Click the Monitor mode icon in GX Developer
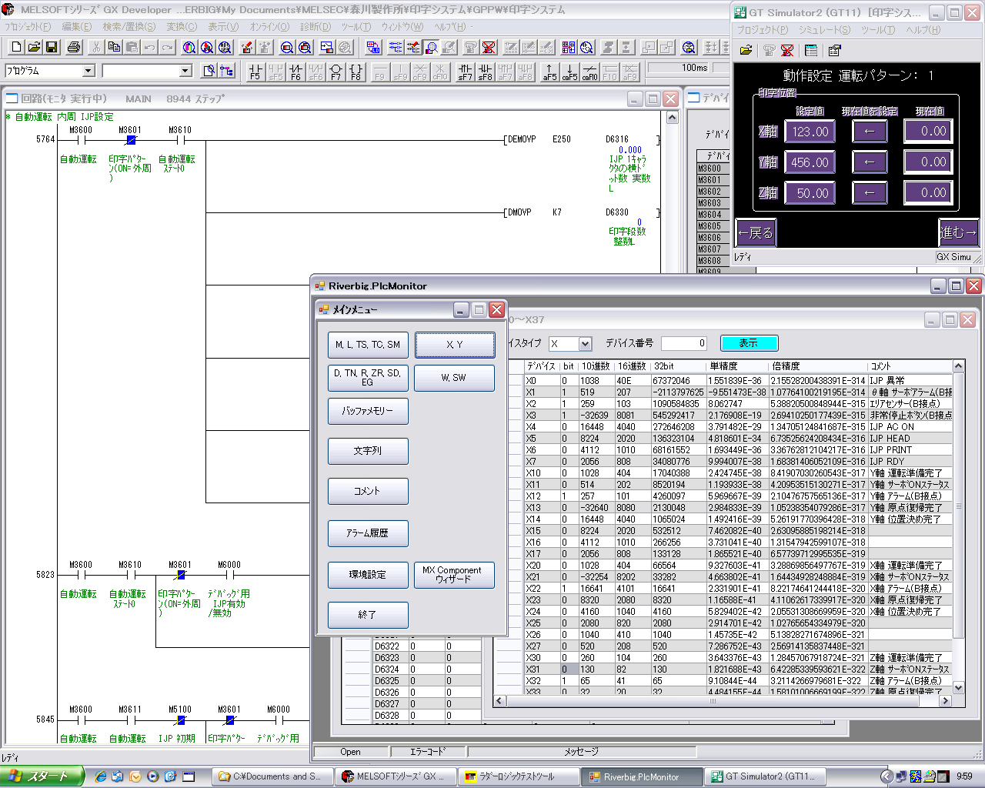This screenshot has height=788, width=985. click(432, 47)
